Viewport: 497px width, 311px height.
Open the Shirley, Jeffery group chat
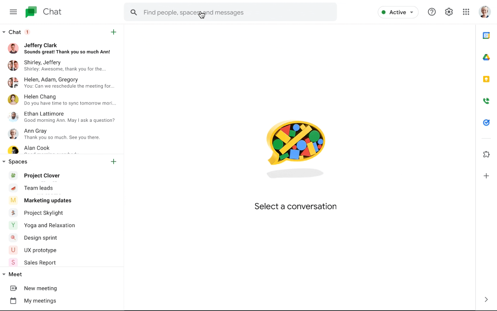62,66
